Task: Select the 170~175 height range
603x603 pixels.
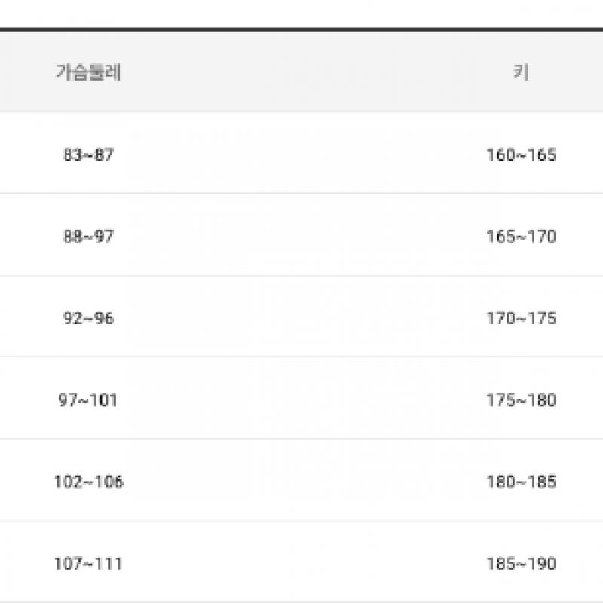Action: coord(521,318)
